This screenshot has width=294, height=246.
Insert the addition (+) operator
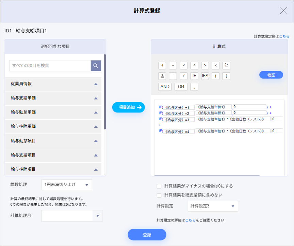[x=162, y=65]
